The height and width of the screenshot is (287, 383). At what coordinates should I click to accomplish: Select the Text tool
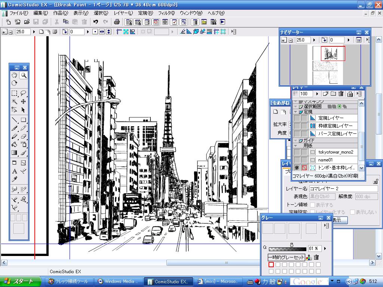[x=15, y=171]
